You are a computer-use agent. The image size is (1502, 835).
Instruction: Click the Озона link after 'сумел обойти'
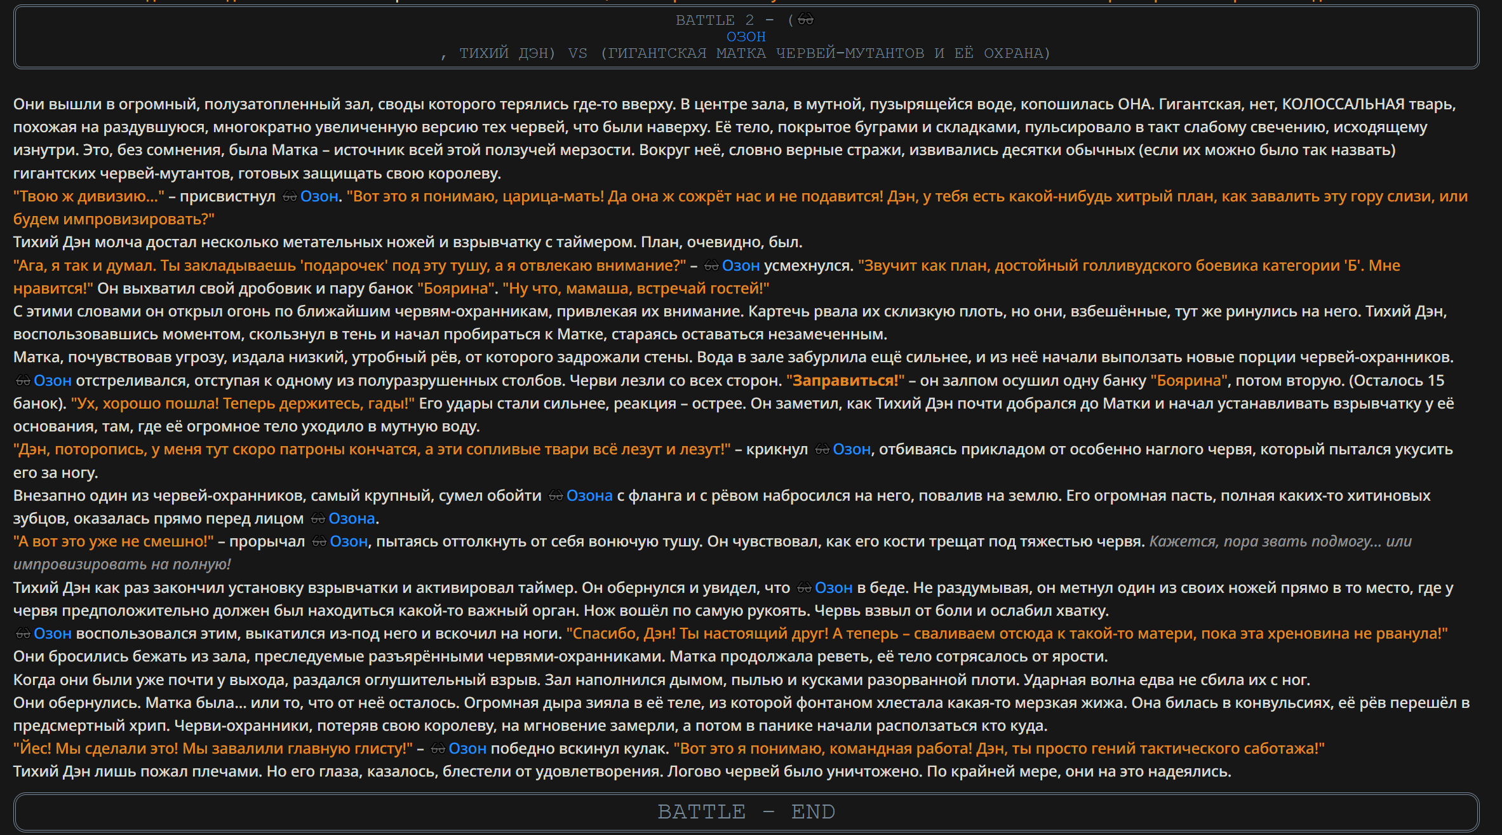pyautogui.click(x=590, y=496)
